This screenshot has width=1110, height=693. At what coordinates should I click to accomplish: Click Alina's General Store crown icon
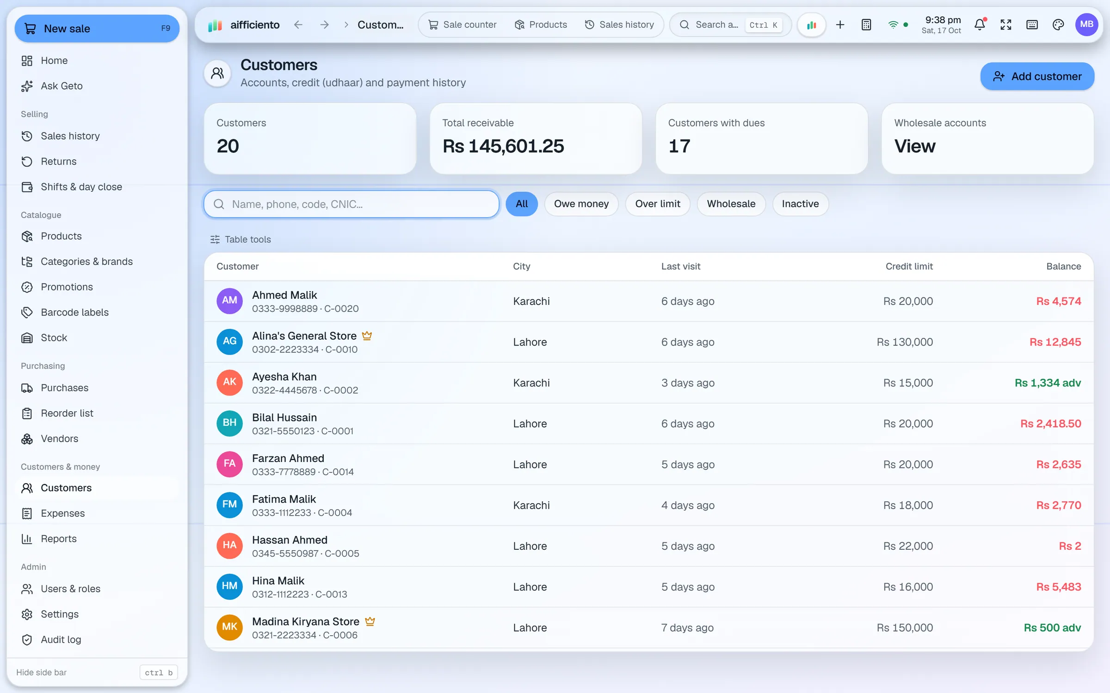pos(367,336)
